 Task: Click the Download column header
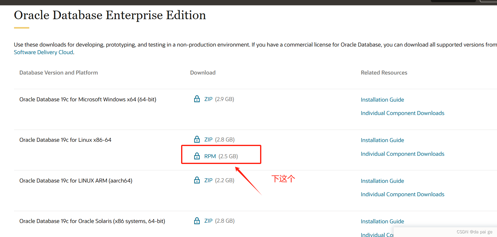click(x=203, y=73)
